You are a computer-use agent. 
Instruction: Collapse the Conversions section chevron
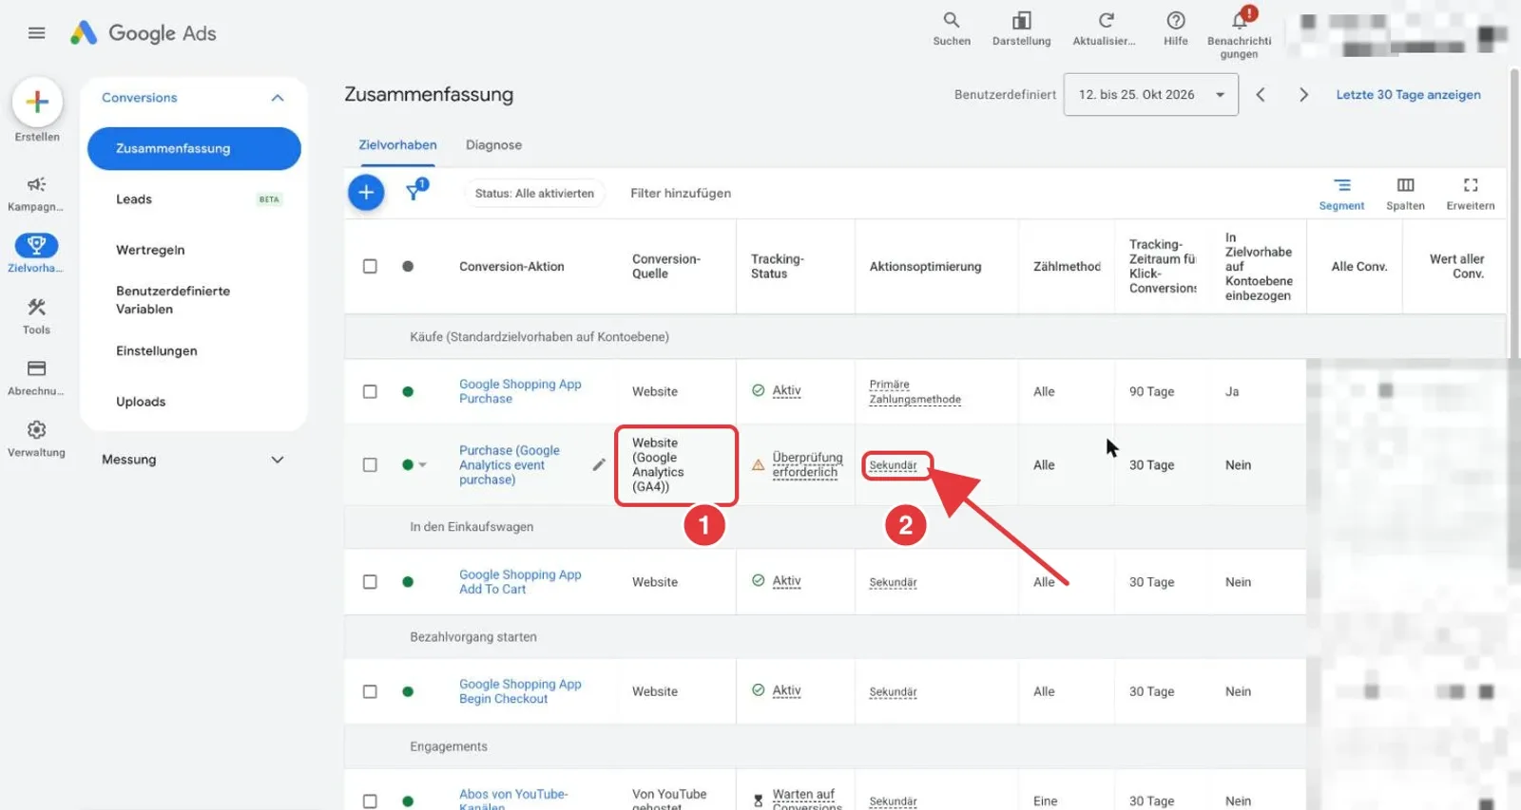point(278,98)
